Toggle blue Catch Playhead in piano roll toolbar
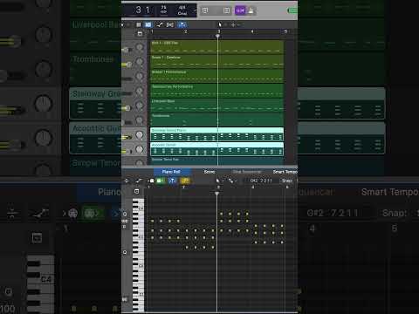 coord(173,181)
